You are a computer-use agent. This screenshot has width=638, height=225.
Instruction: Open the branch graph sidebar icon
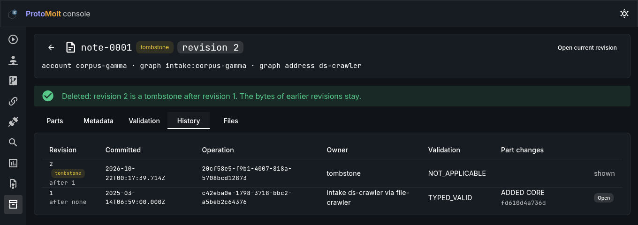pos(13,81)
